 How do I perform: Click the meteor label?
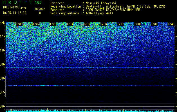click(40, 9)
